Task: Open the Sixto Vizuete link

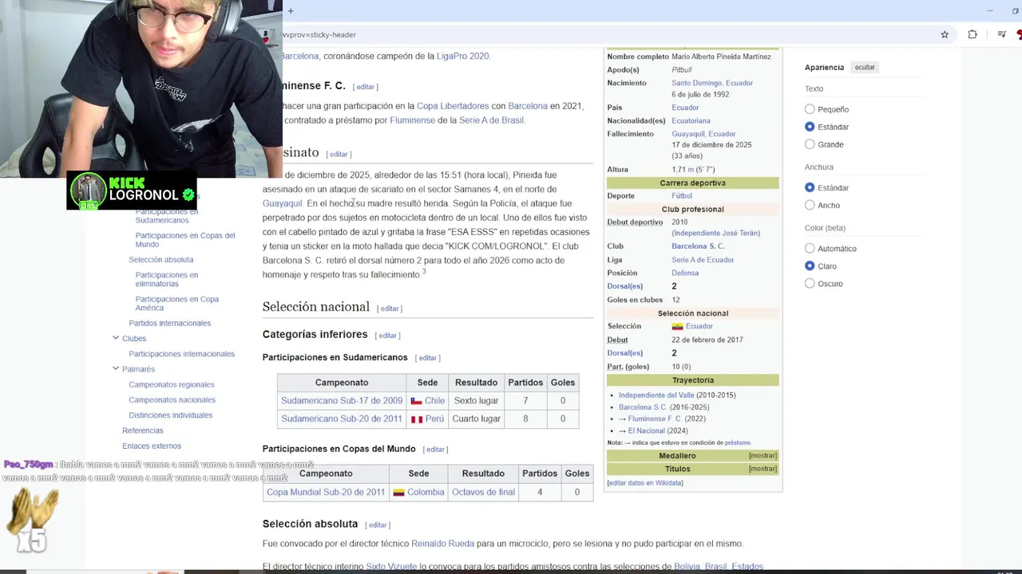Action: point(391,567)
